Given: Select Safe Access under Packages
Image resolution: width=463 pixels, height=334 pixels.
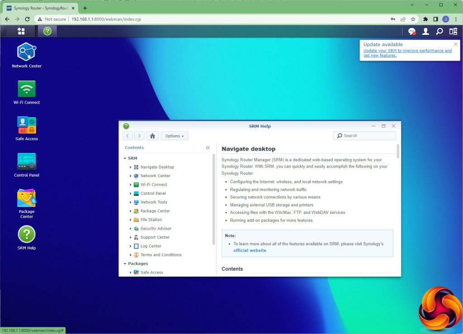Looking at the screenshot, I should point(151,273).
